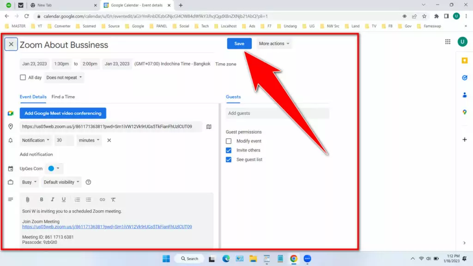Click Add notification
Viewport: 473px width, 266px height.
(x=36, y=154)
